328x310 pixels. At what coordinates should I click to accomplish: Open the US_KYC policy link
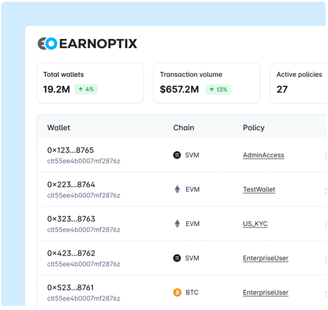(x=255, y=224)
